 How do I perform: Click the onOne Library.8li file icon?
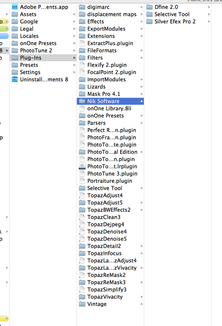point(82,109)
